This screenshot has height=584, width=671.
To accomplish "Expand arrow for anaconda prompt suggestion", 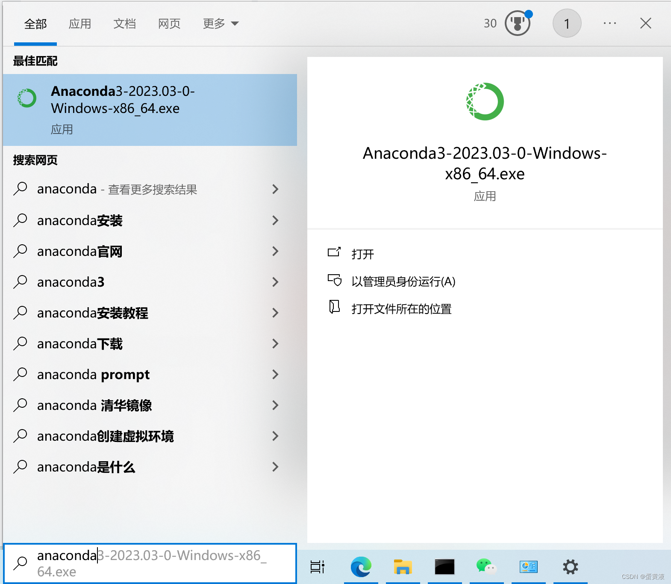I will (x=275, y=374).
